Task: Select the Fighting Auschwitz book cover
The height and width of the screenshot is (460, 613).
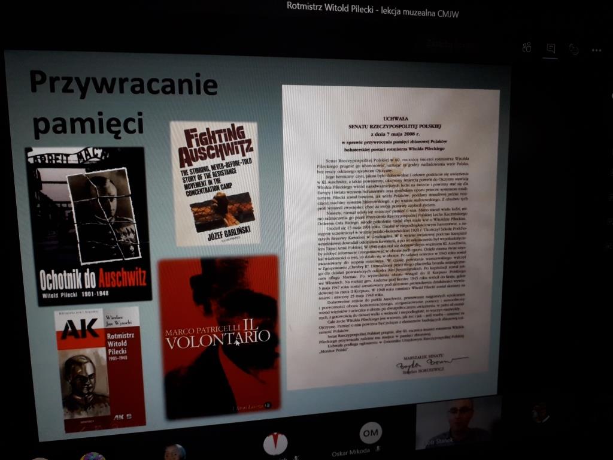Action: click(x=216, y=183)
